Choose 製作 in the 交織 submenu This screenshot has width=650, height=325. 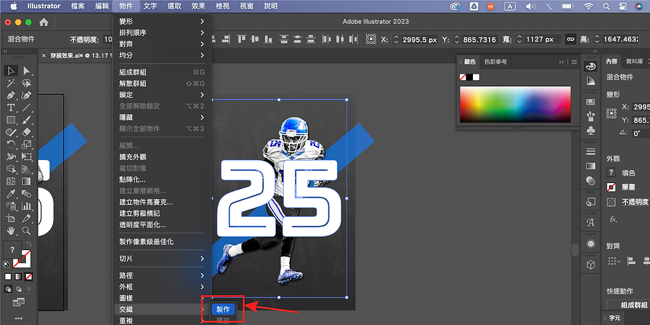[x=223, y=309]
